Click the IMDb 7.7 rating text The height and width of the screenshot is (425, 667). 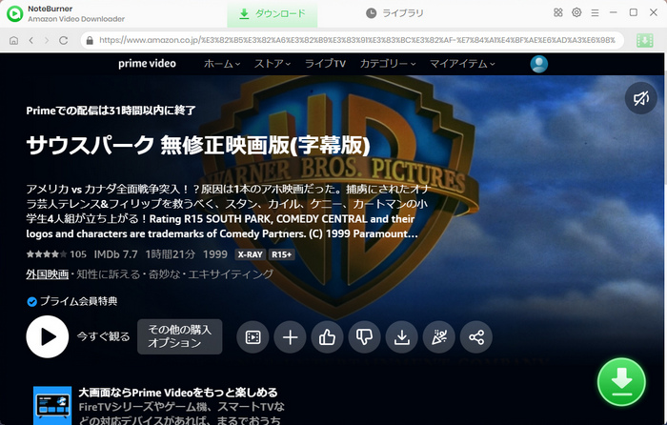click(x=115, y=254)
